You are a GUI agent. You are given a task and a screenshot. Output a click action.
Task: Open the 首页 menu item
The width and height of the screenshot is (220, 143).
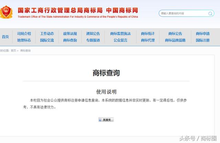5,37
